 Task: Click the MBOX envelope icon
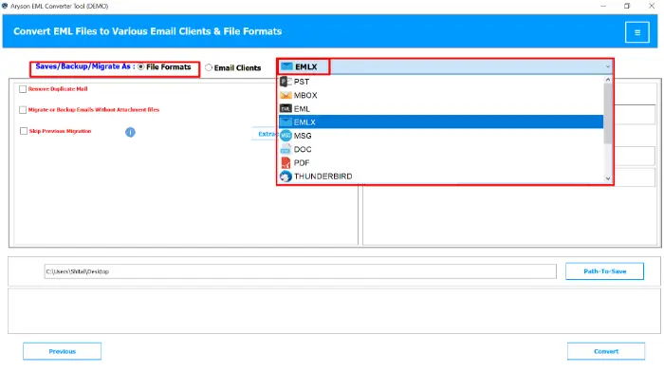[x=286, y=95]
